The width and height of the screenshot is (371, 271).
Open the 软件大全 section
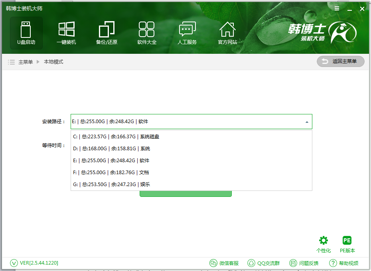pos(147,33)
